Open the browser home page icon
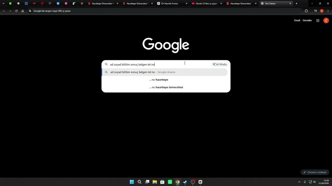Screen dimensions: 332x186 point(23,11)
